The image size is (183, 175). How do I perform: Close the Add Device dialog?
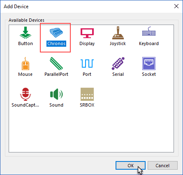pos(176,6)
